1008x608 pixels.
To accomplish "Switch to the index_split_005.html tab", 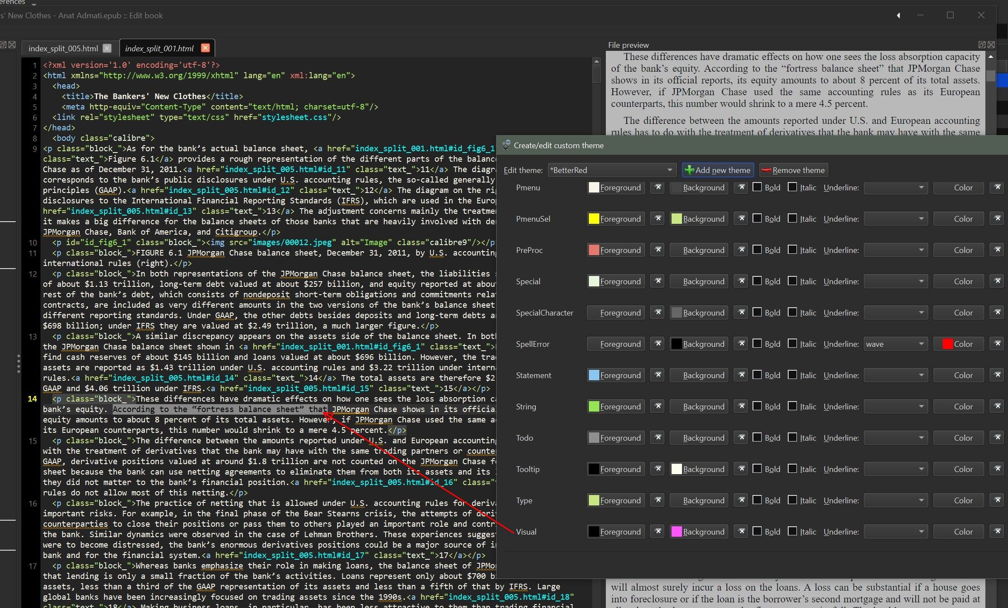I will tap(63, 48).
